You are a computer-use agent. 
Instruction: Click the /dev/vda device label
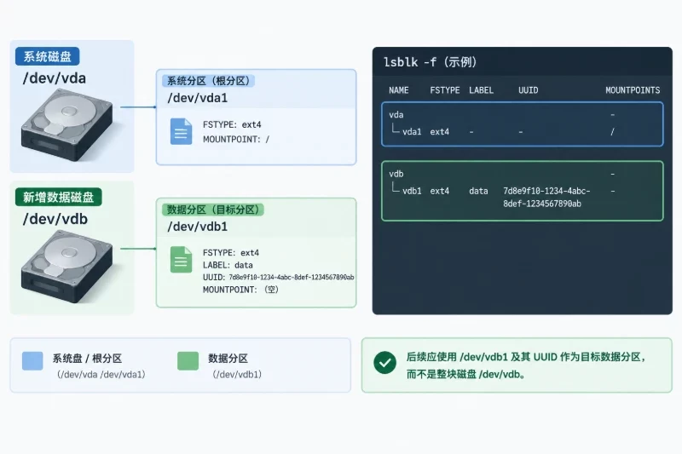[55, 78]
